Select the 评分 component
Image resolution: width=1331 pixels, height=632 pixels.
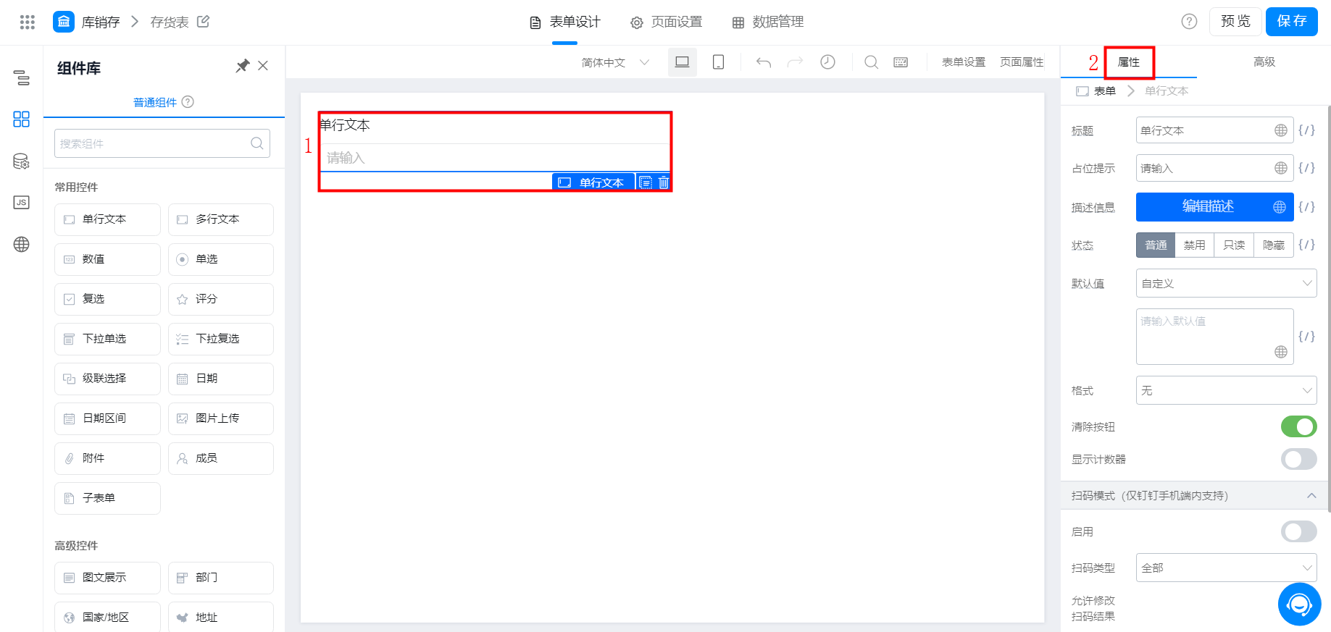[x=221, y=299]
